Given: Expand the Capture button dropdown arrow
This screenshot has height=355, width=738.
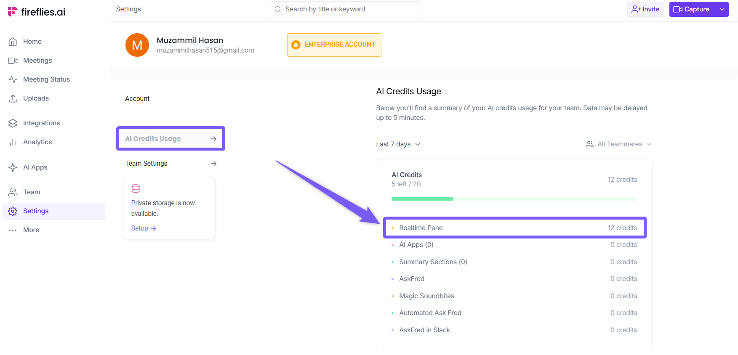Looking at the screenshot, I should (722, 9).
